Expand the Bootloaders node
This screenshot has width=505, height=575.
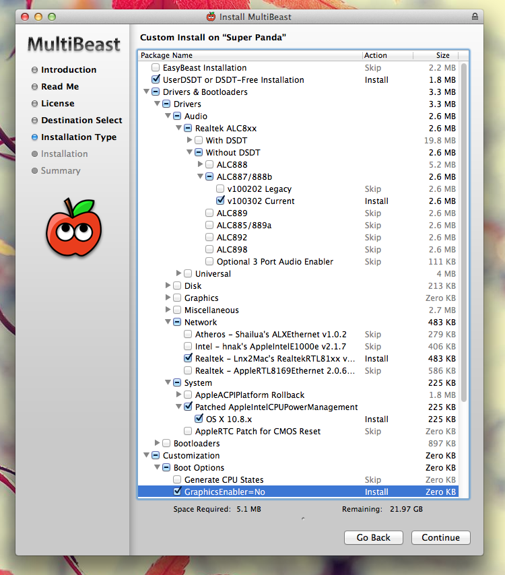(157, 442)
